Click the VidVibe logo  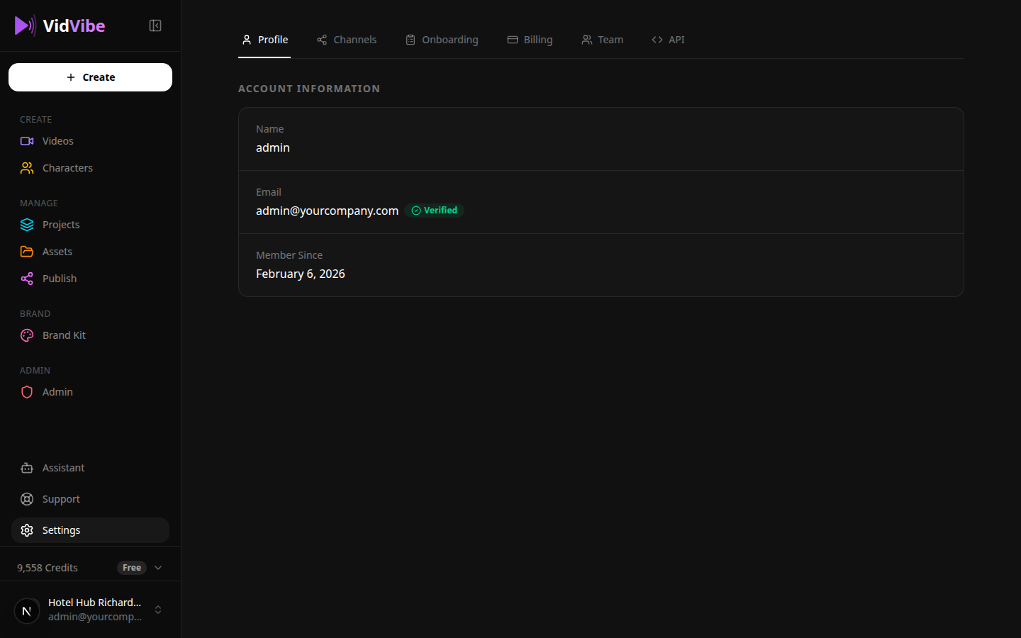[x=60, y=26]
